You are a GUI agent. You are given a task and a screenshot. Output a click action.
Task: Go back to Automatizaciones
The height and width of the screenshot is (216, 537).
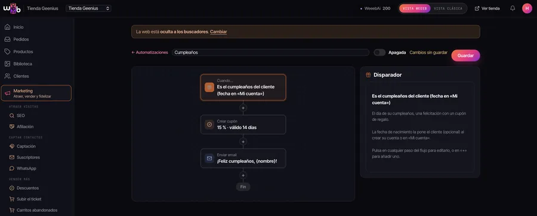[x=150, y=53]
